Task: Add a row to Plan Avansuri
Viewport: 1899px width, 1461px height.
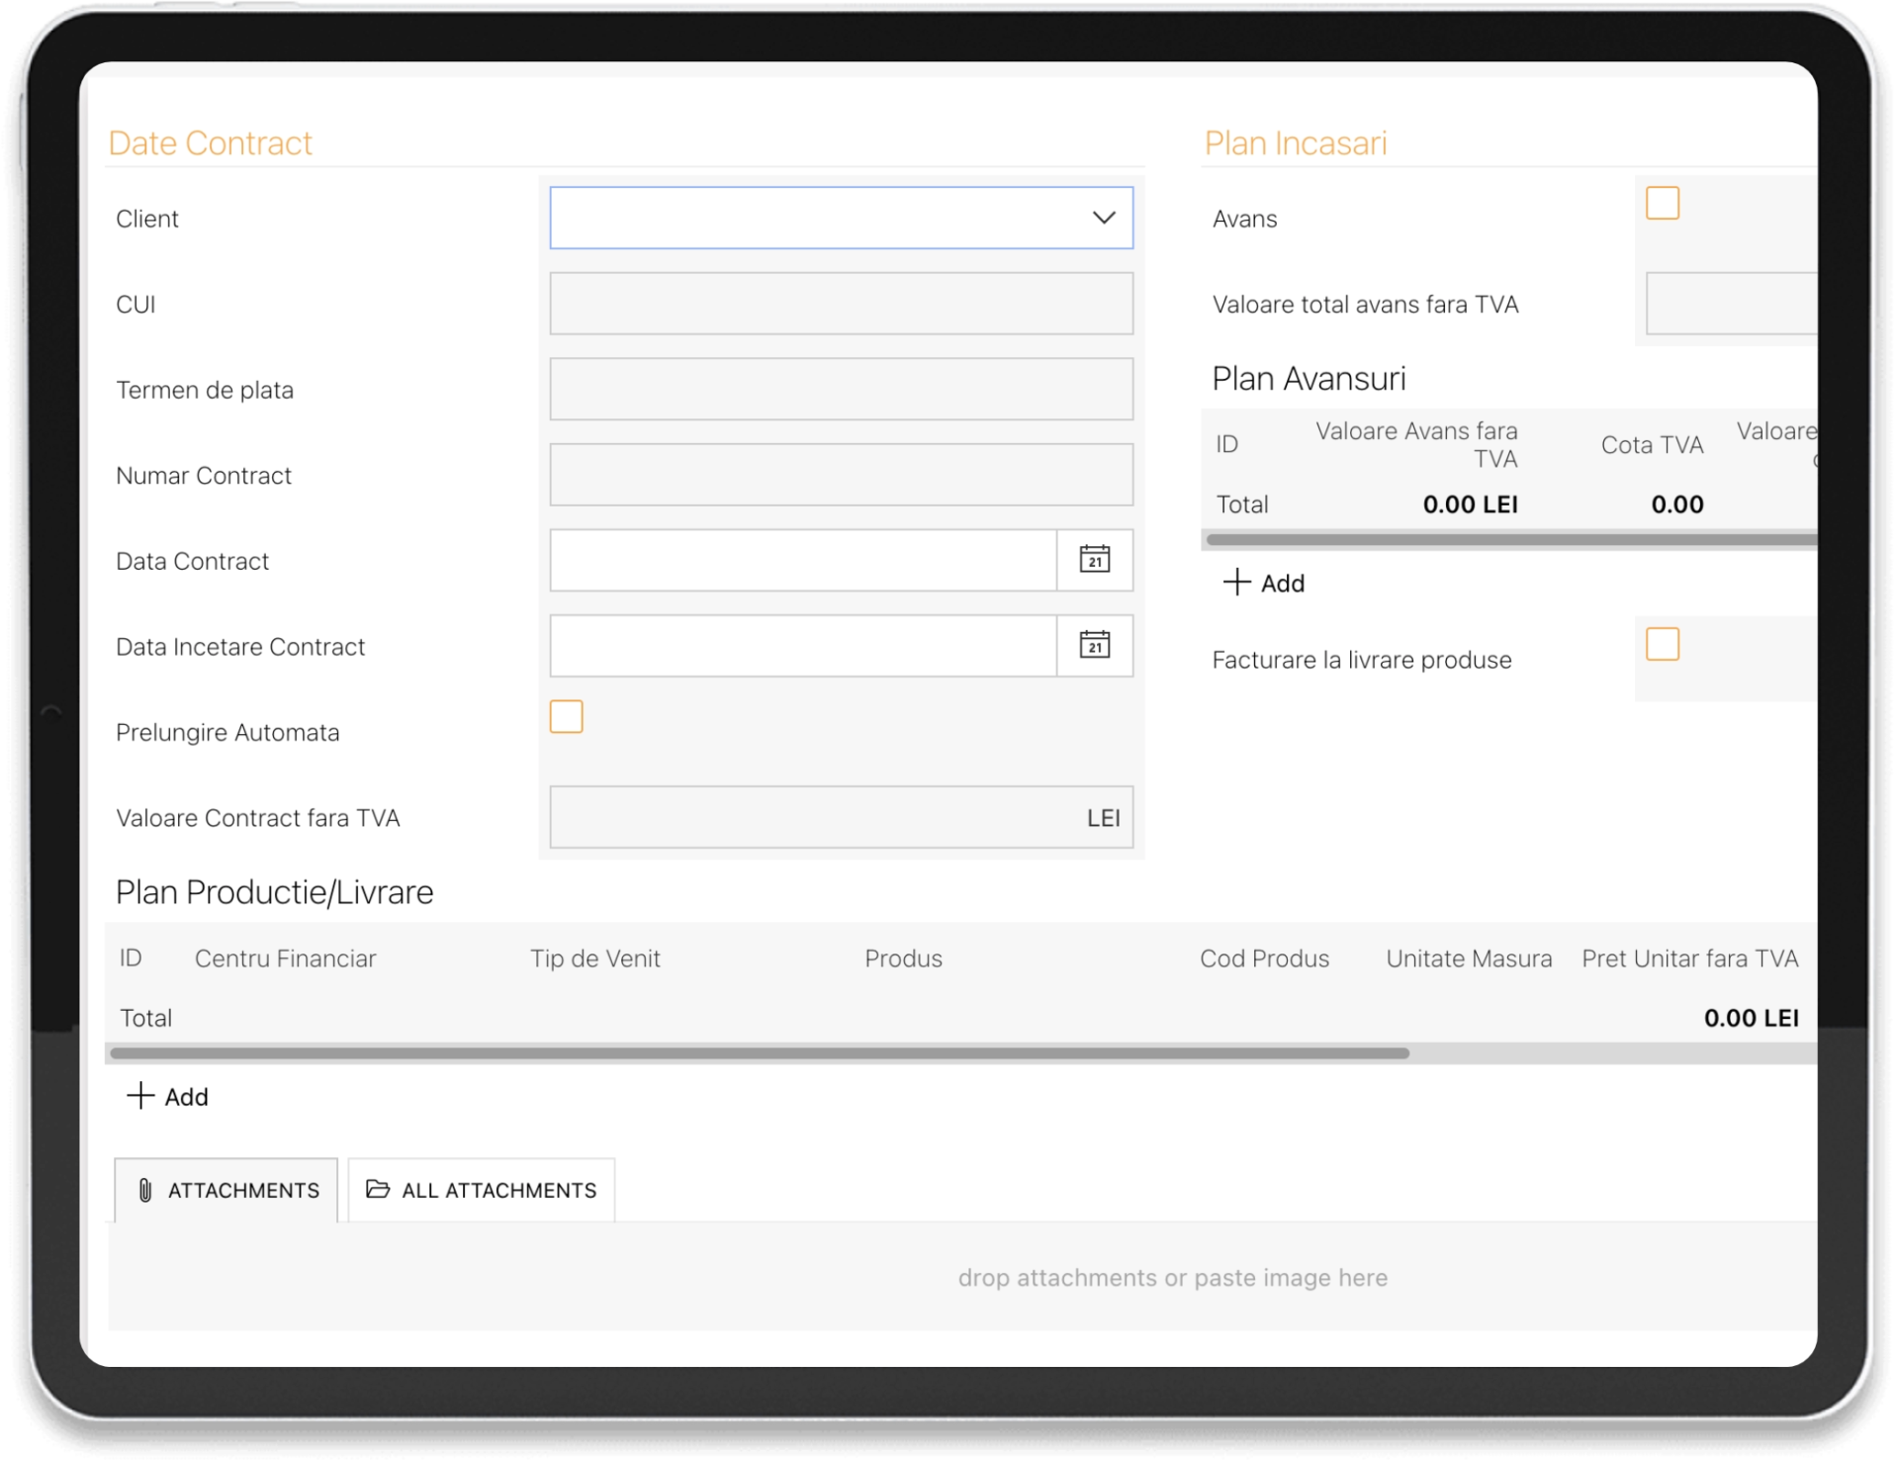Action: (1282, 584)
